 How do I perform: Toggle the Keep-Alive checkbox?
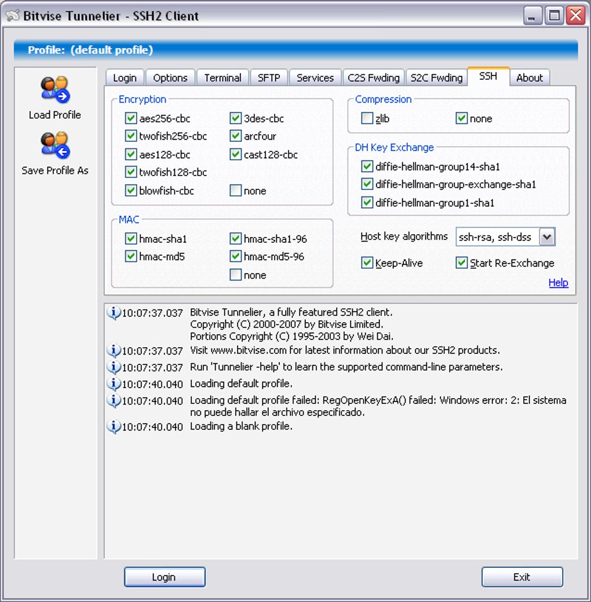click(367, 262)
